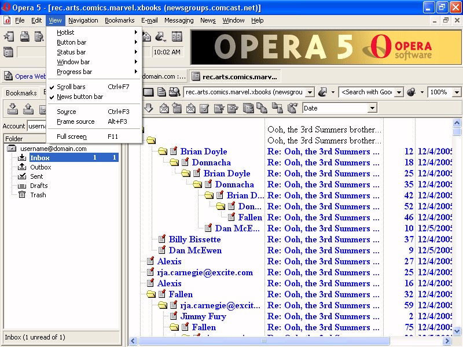Select Frame source menu entry

pyautogui.click(x=94, y=121)
